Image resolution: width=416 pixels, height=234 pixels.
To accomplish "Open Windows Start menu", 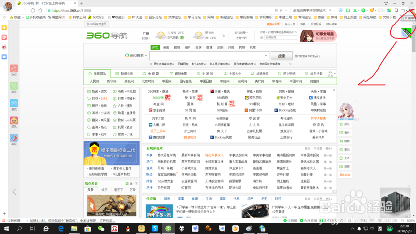I will [x=6, y=229].
